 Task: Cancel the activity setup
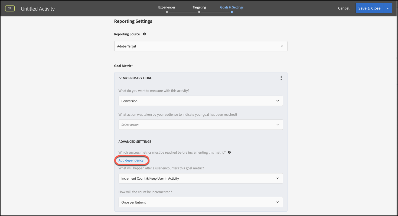(x=344, y=8)
